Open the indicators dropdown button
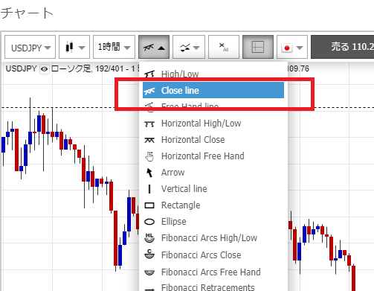Screen dimensions: 374x291 point(189,47)
